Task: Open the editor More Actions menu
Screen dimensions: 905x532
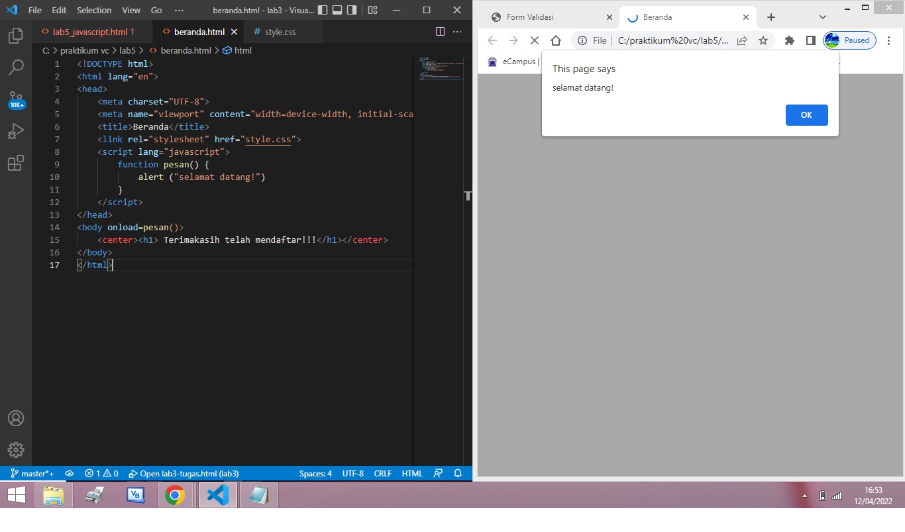Action: coord(457,32)
